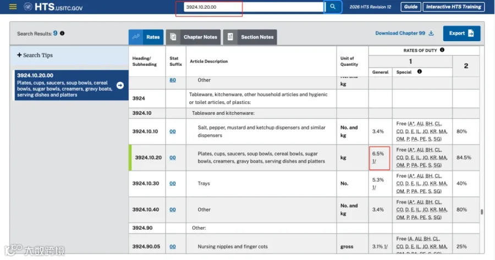This screenshot has height=260, width=495.
Task: Click the Chapter Notes document icon
Action: [173, 37]
